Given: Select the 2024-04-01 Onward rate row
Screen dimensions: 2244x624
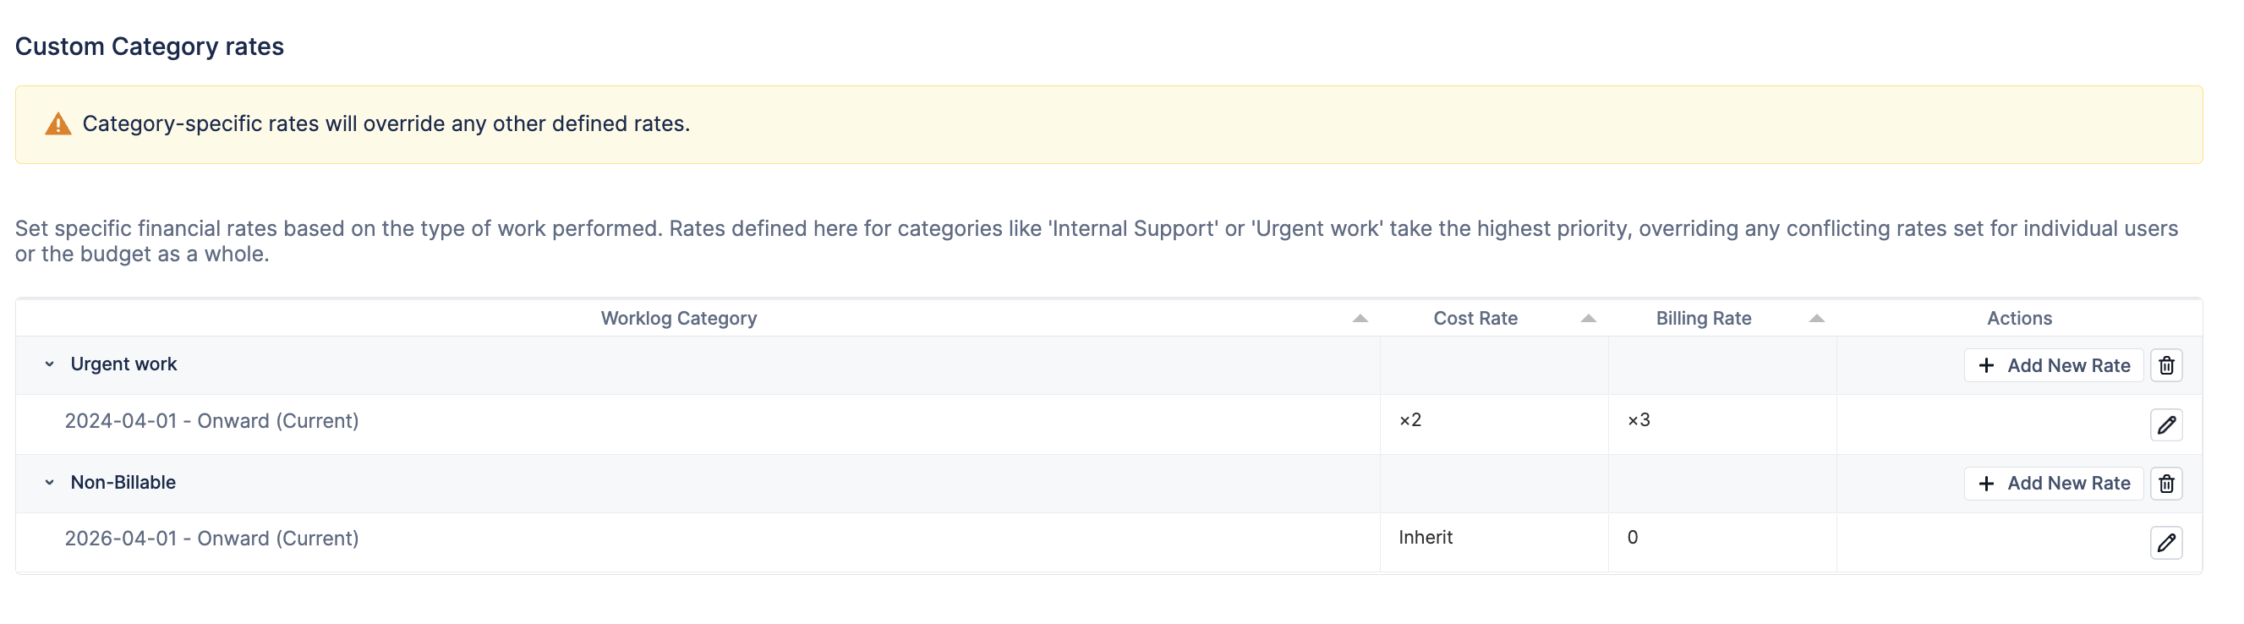Looking at the screenshot, I should (211, 421).
